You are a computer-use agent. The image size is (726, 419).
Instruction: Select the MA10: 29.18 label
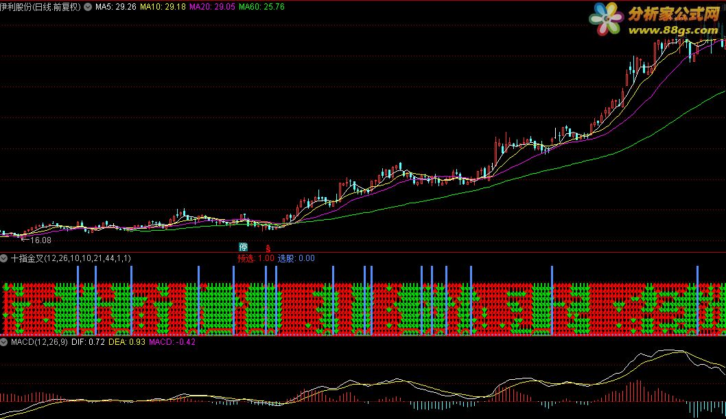pyautogui.click(x=163, y=7)
